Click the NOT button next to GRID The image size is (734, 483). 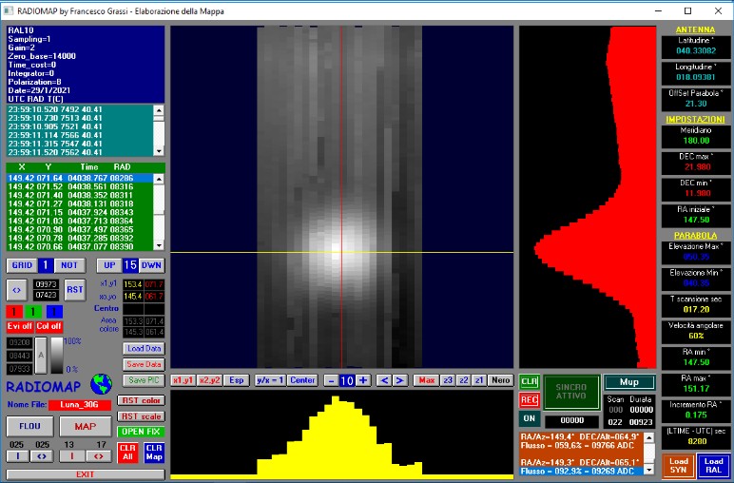(x=69, y=265)
